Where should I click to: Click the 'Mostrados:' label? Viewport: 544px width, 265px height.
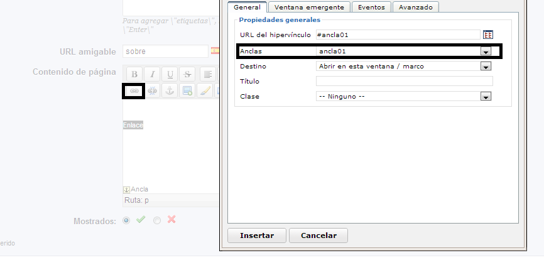click(95, 221)
